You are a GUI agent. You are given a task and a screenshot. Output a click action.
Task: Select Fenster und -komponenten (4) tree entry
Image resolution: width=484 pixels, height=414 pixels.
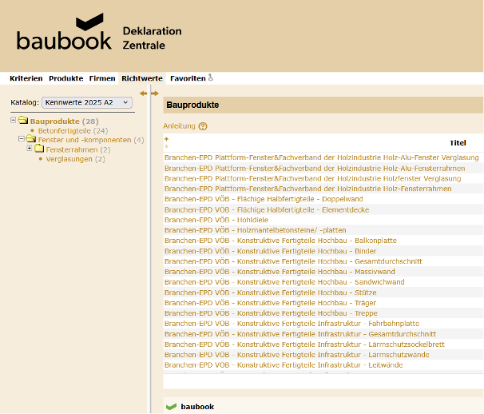point(91,140)
